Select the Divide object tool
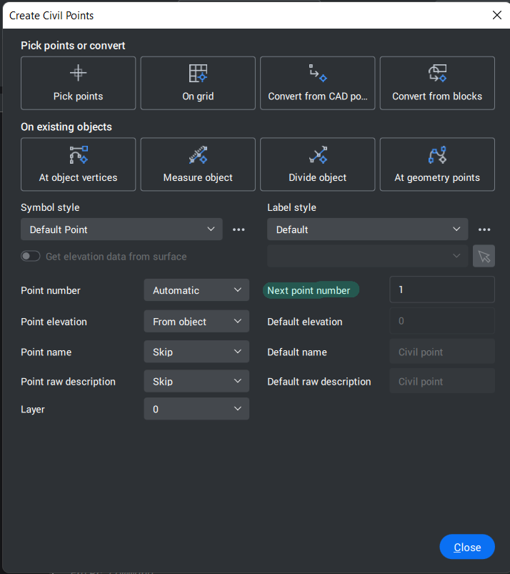 (317, 164)
